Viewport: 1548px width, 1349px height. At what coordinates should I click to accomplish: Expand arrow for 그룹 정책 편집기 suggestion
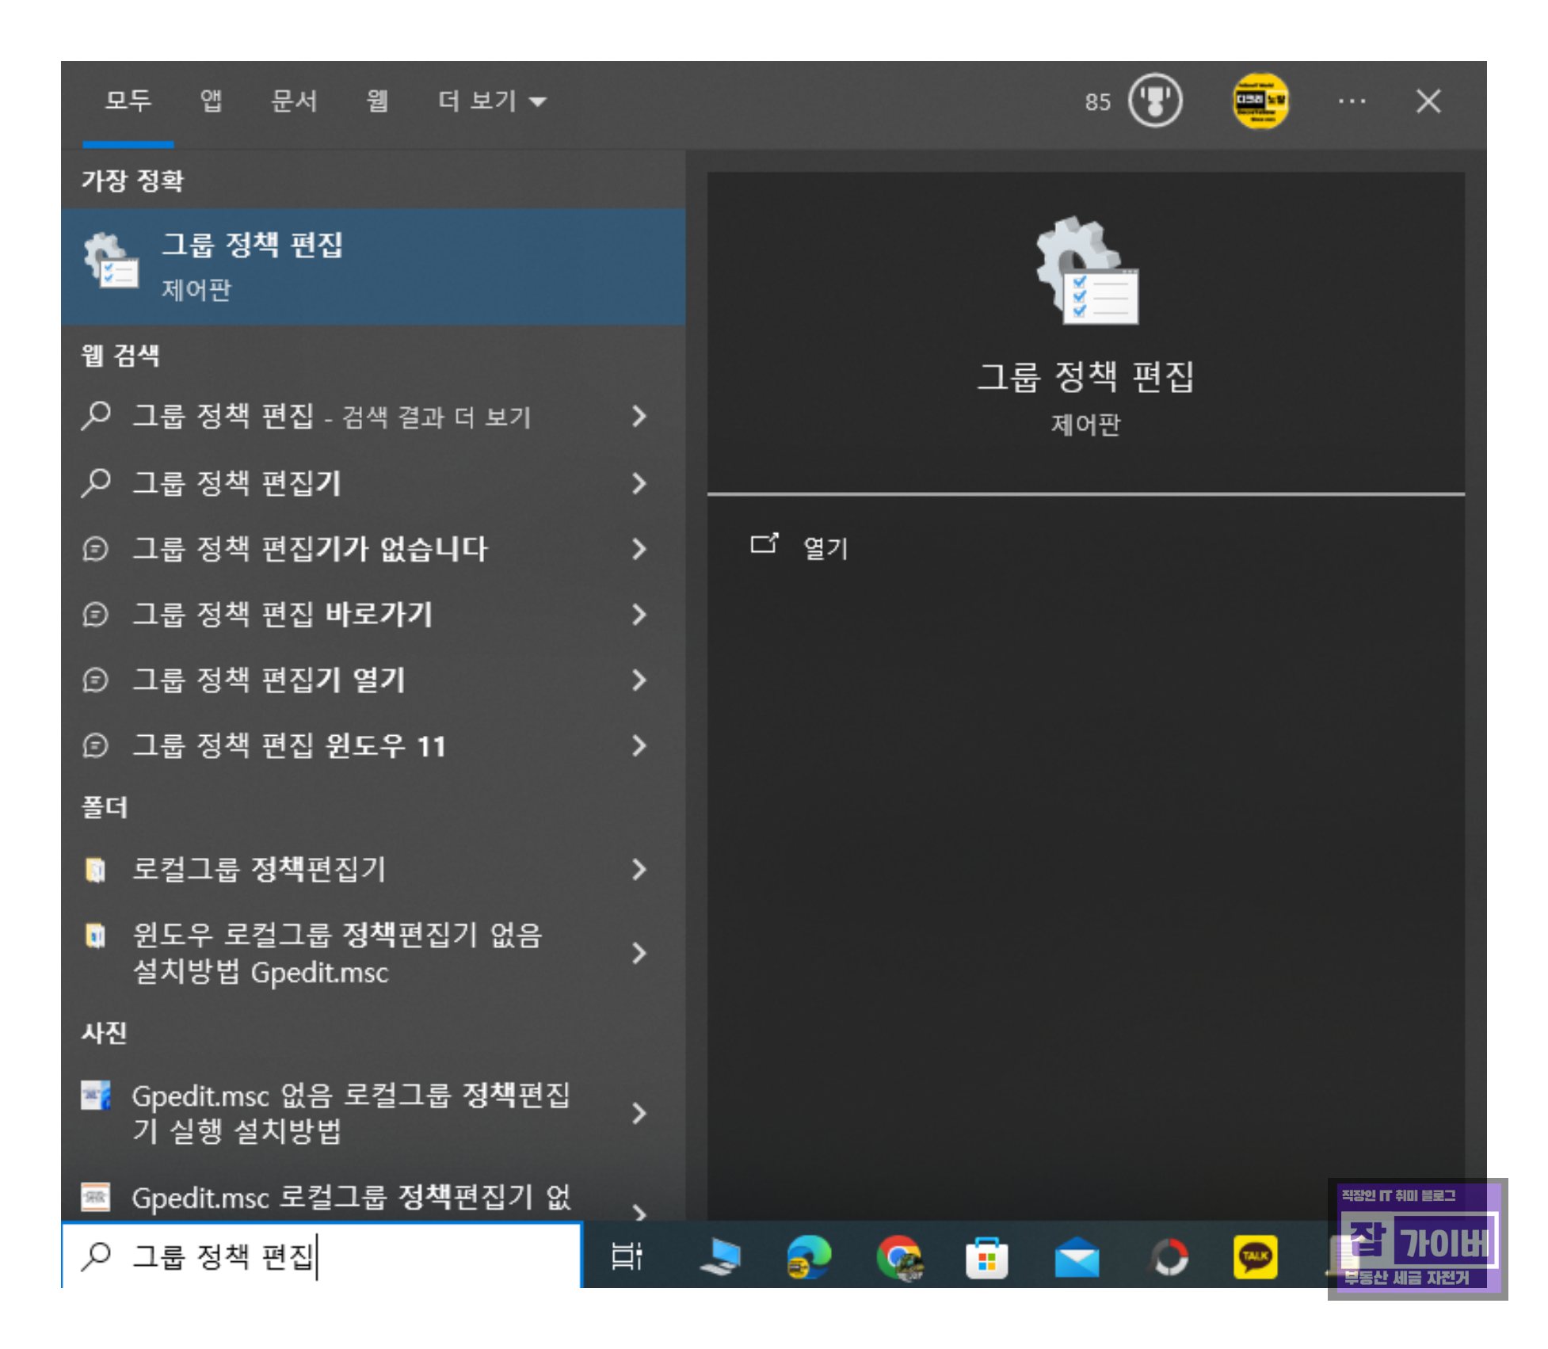coord(639,483)
